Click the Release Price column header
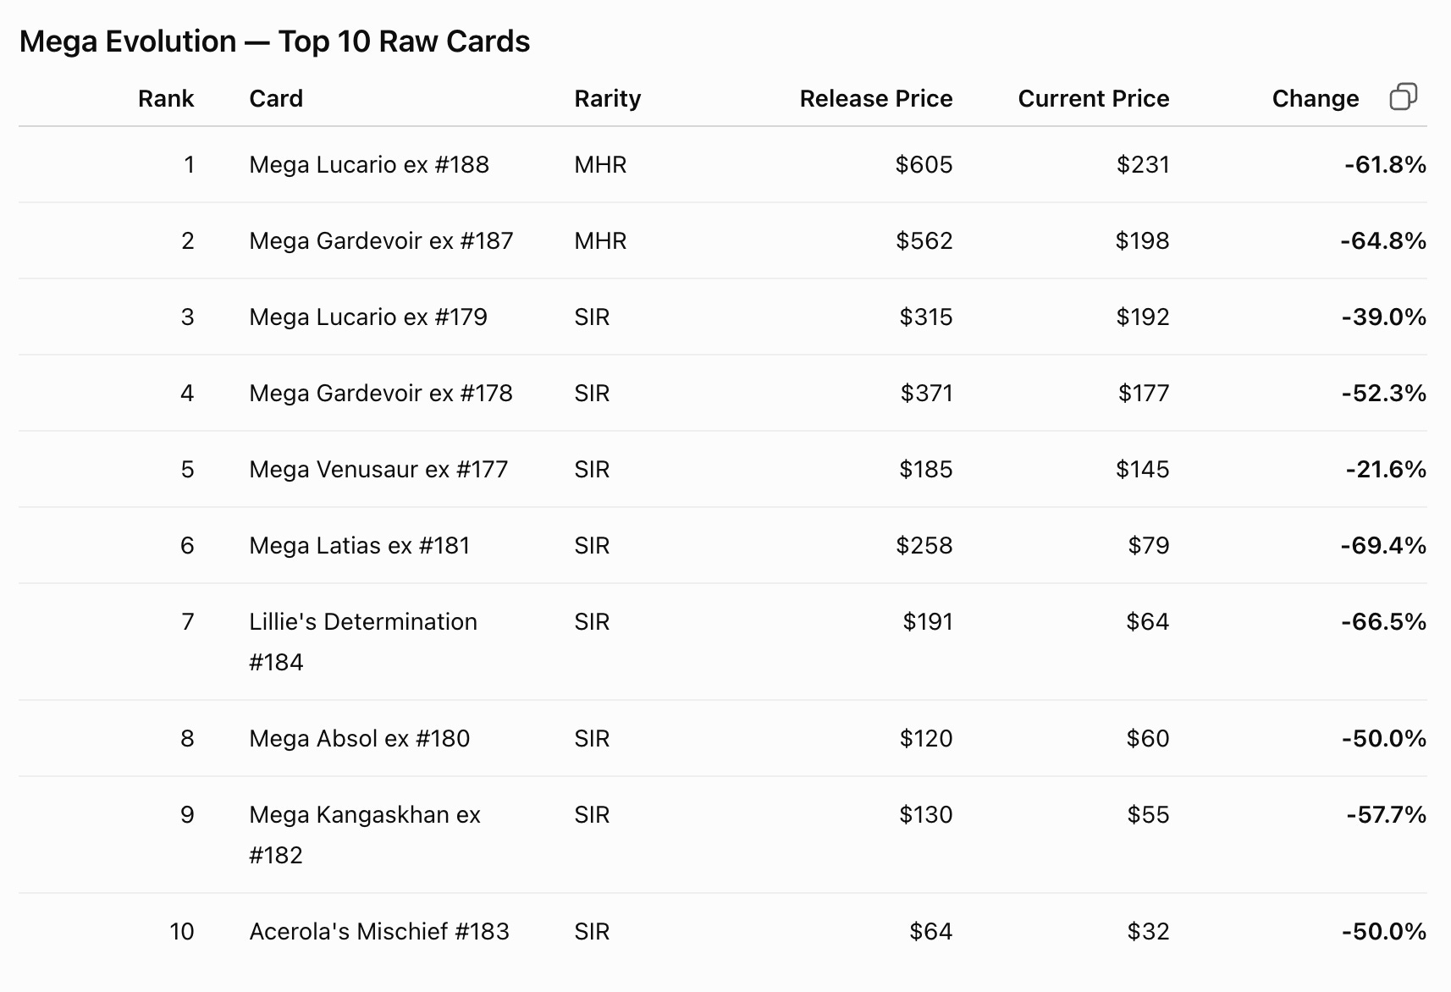1451x992 pixels. tap(876, 99)
